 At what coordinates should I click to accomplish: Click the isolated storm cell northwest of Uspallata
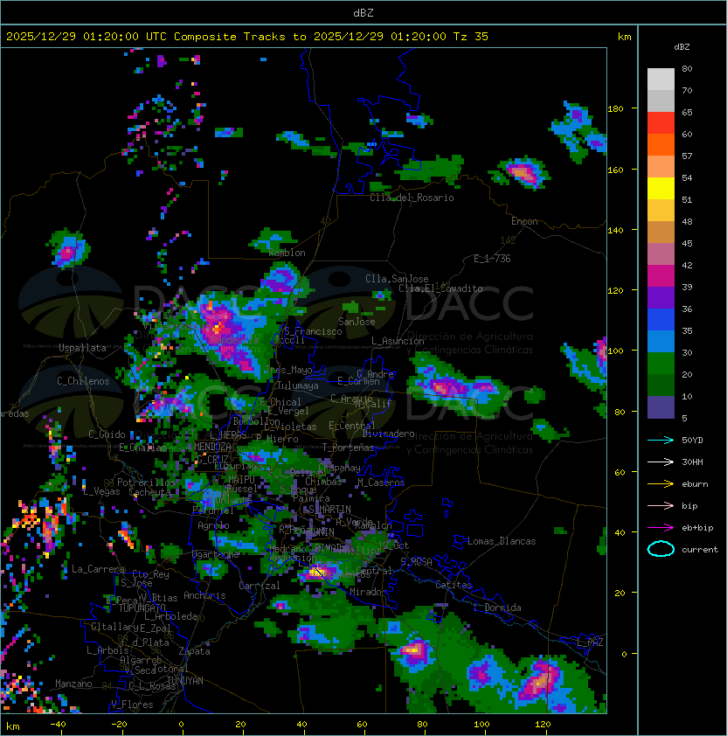[x=68, y=249]
